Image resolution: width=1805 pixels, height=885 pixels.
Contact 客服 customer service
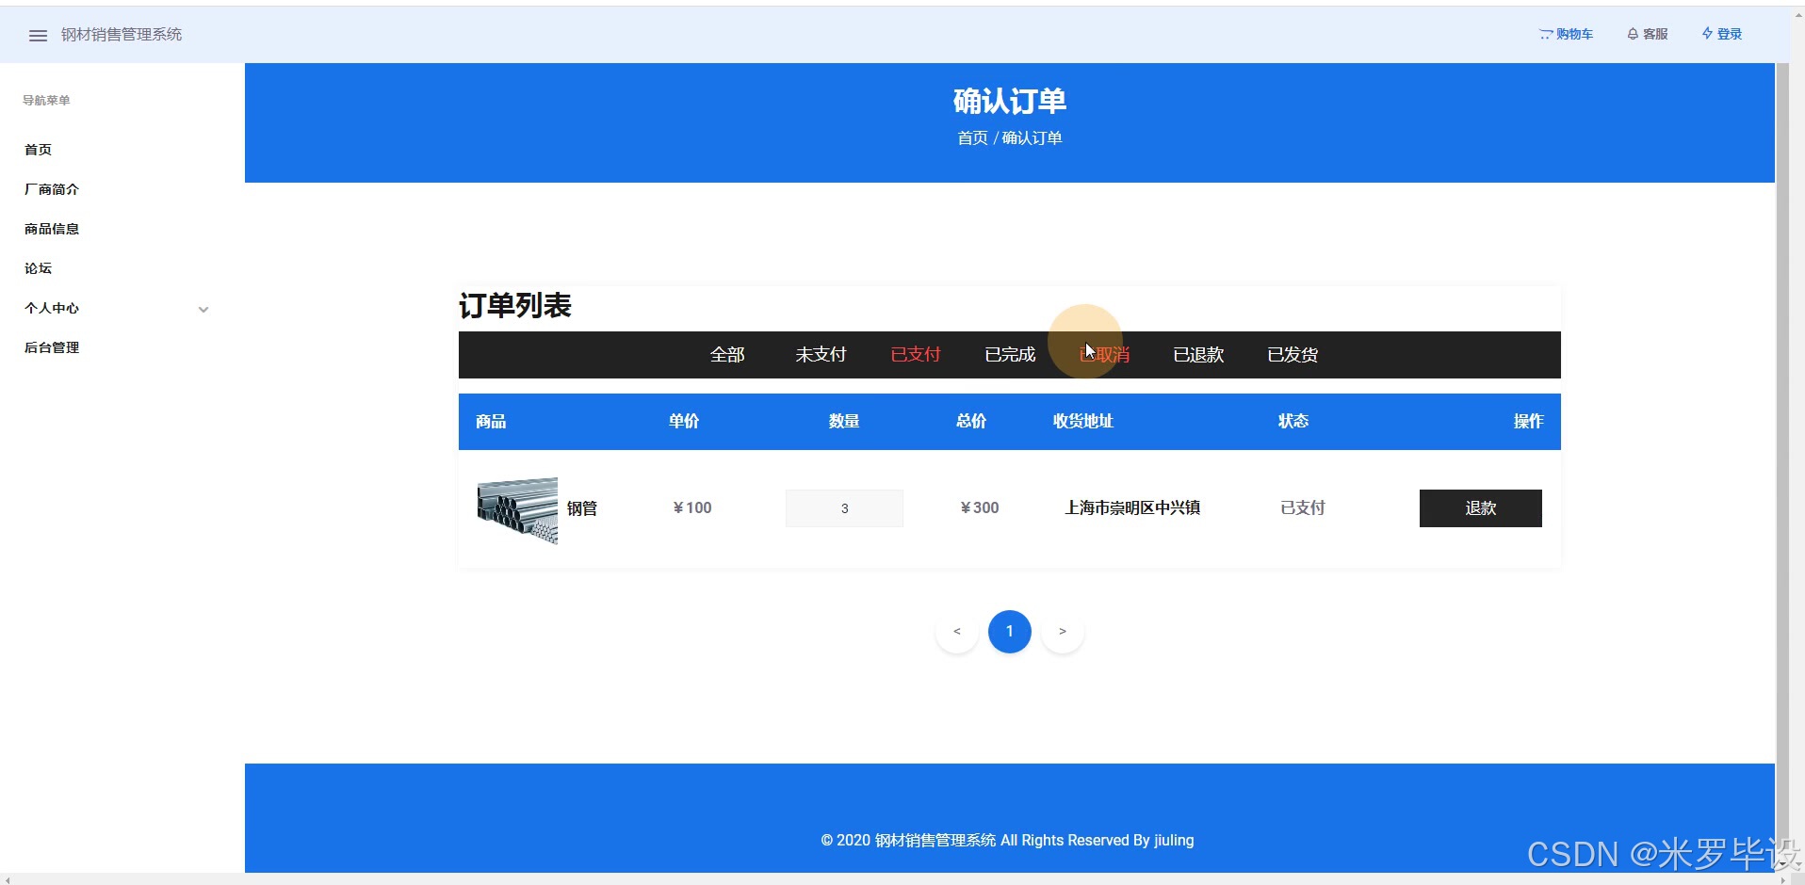[x=1647, y=34]
